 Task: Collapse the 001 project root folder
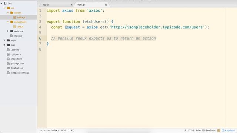[1, 3]
